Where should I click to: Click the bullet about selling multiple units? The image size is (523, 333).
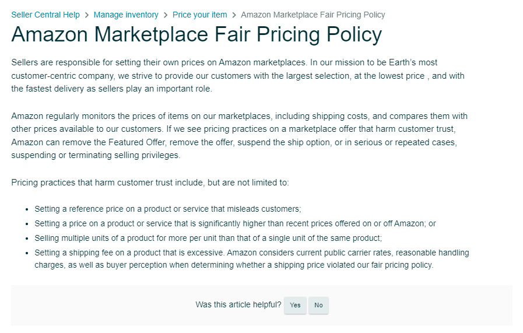pos(208,239)
